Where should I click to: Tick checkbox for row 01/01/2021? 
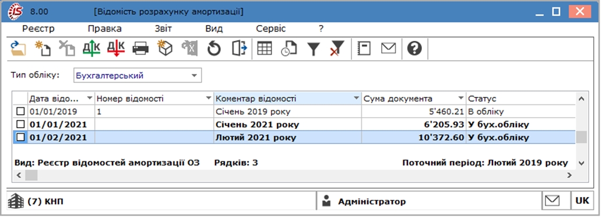(x=20, y=124)
